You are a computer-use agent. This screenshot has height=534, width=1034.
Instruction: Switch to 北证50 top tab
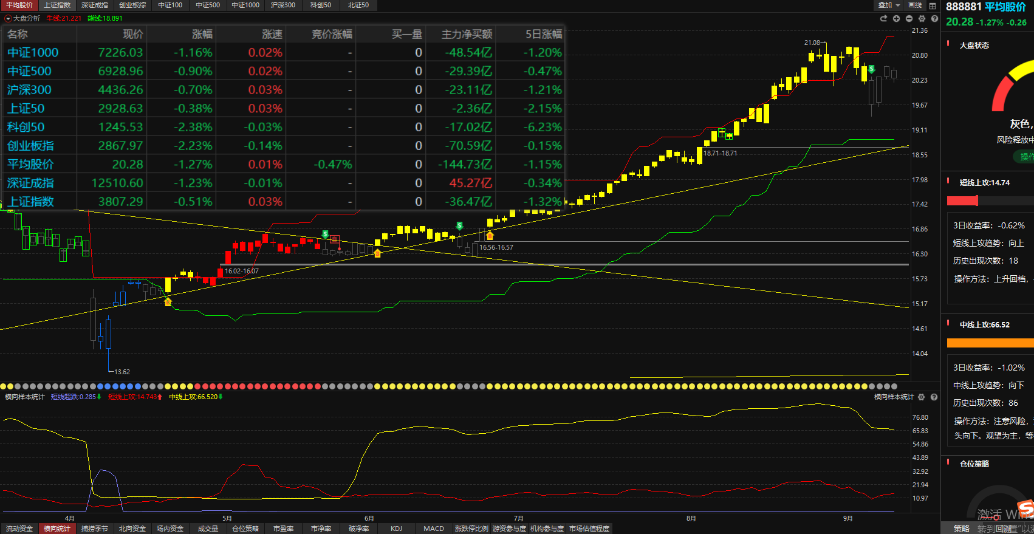[x=358, y=5]
